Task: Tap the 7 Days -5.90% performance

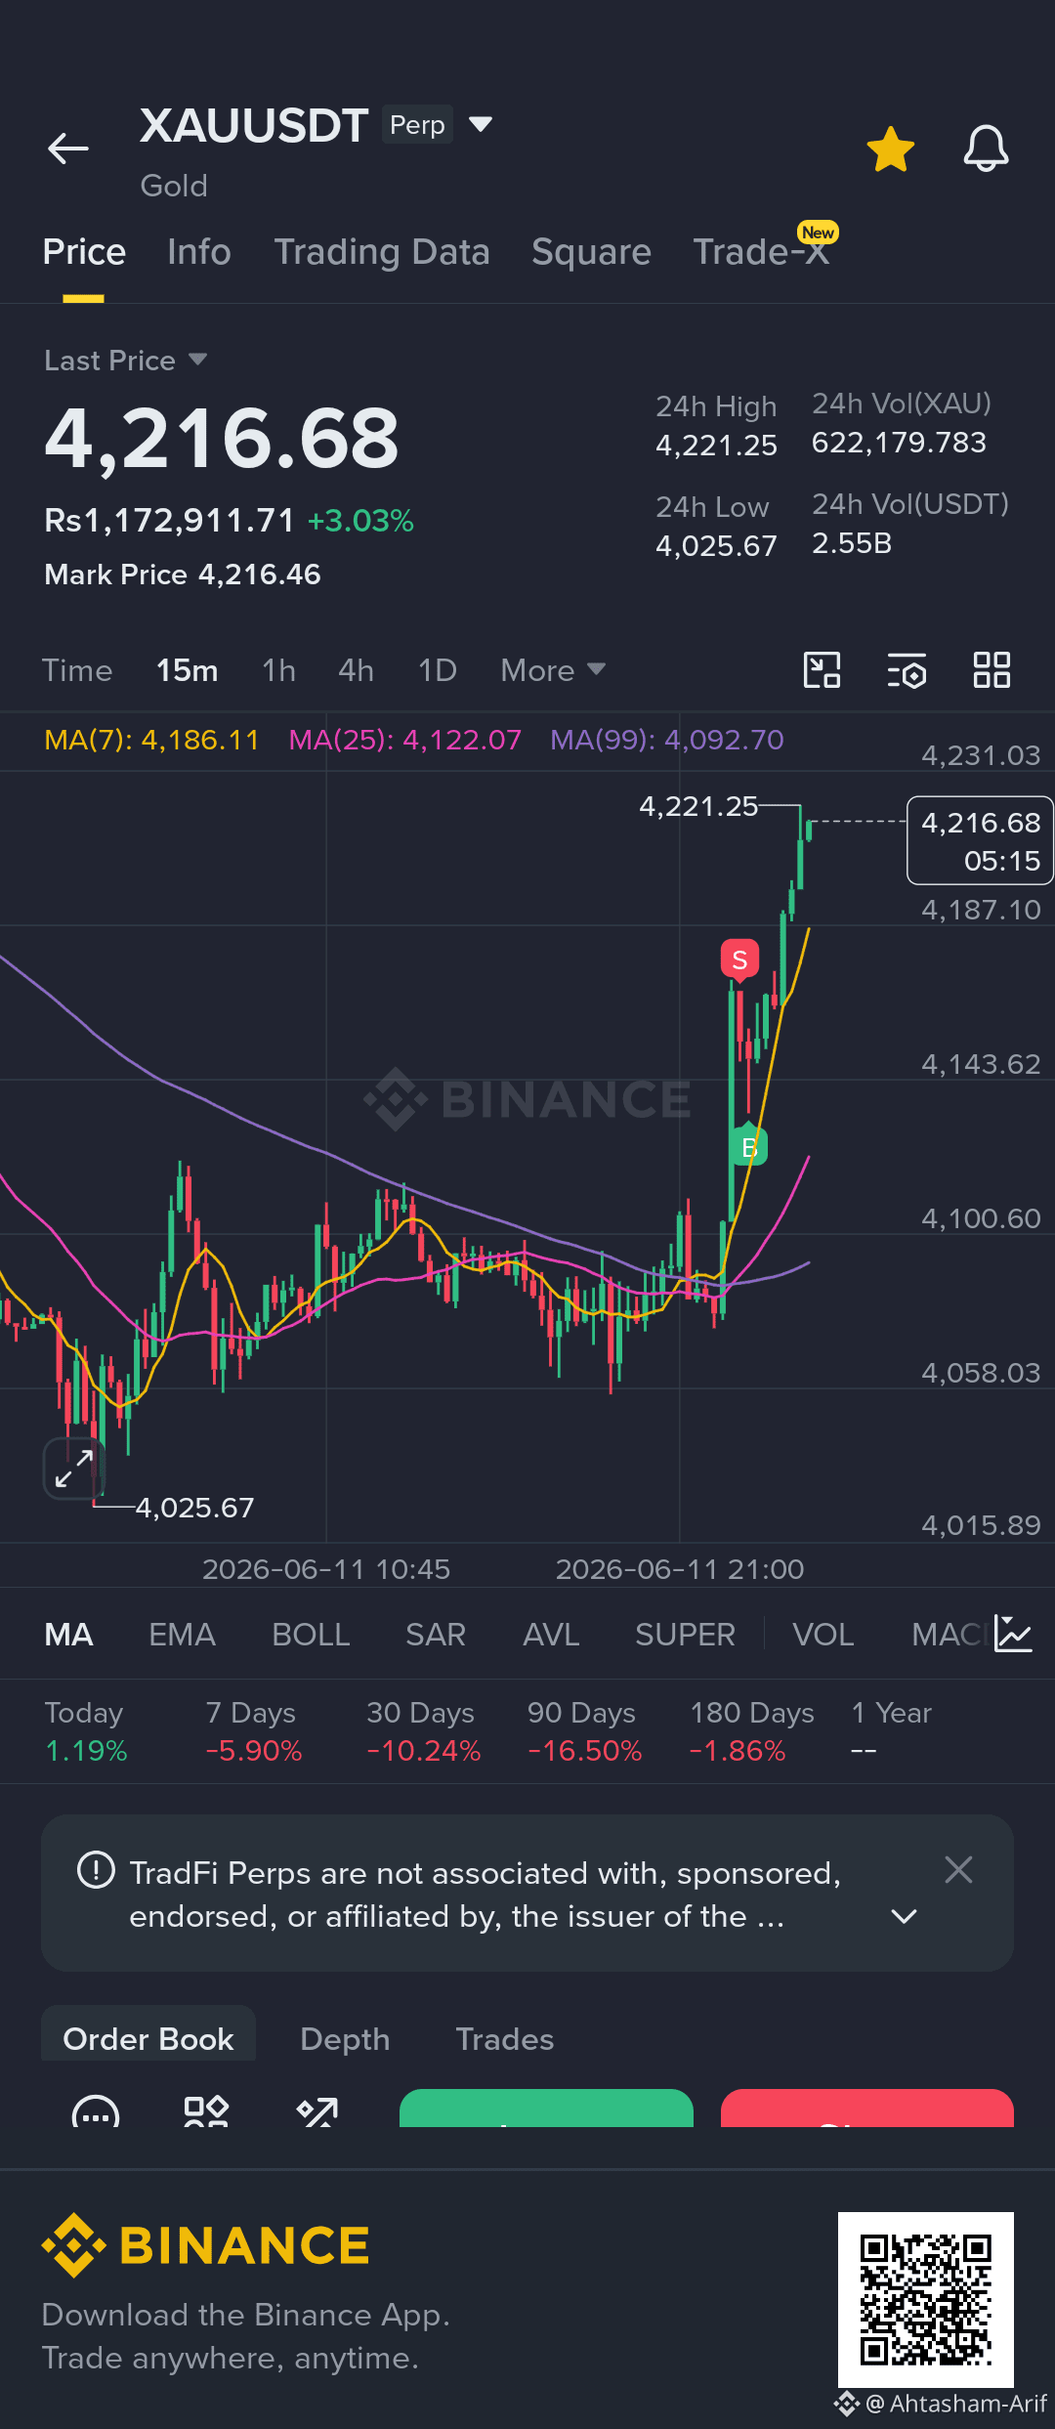Action: [x=254, y=1731]
